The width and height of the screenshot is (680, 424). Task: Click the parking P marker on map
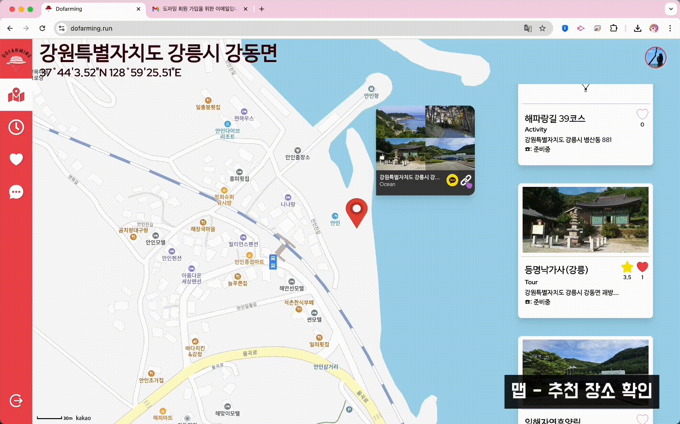pyautogui.click(x=349, y=409)
